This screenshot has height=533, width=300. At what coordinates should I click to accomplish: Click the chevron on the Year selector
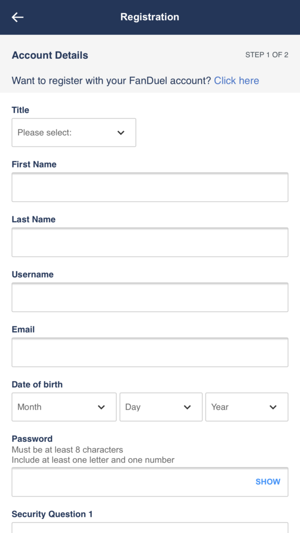[x=274, y=407]
